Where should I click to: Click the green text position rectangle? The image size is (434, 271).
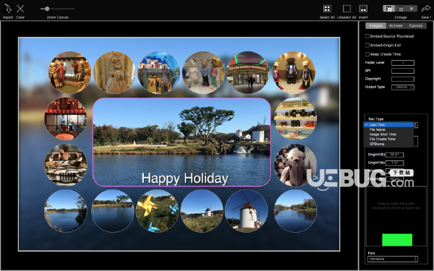pyautogui.click(x=397, y=240)
